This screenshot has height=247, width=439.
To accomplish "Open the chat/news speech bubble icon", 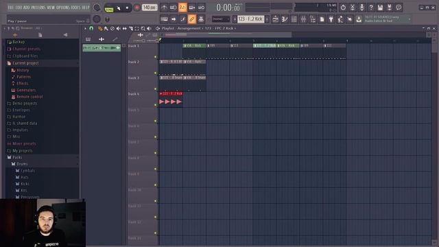I will tap(399, 8).
